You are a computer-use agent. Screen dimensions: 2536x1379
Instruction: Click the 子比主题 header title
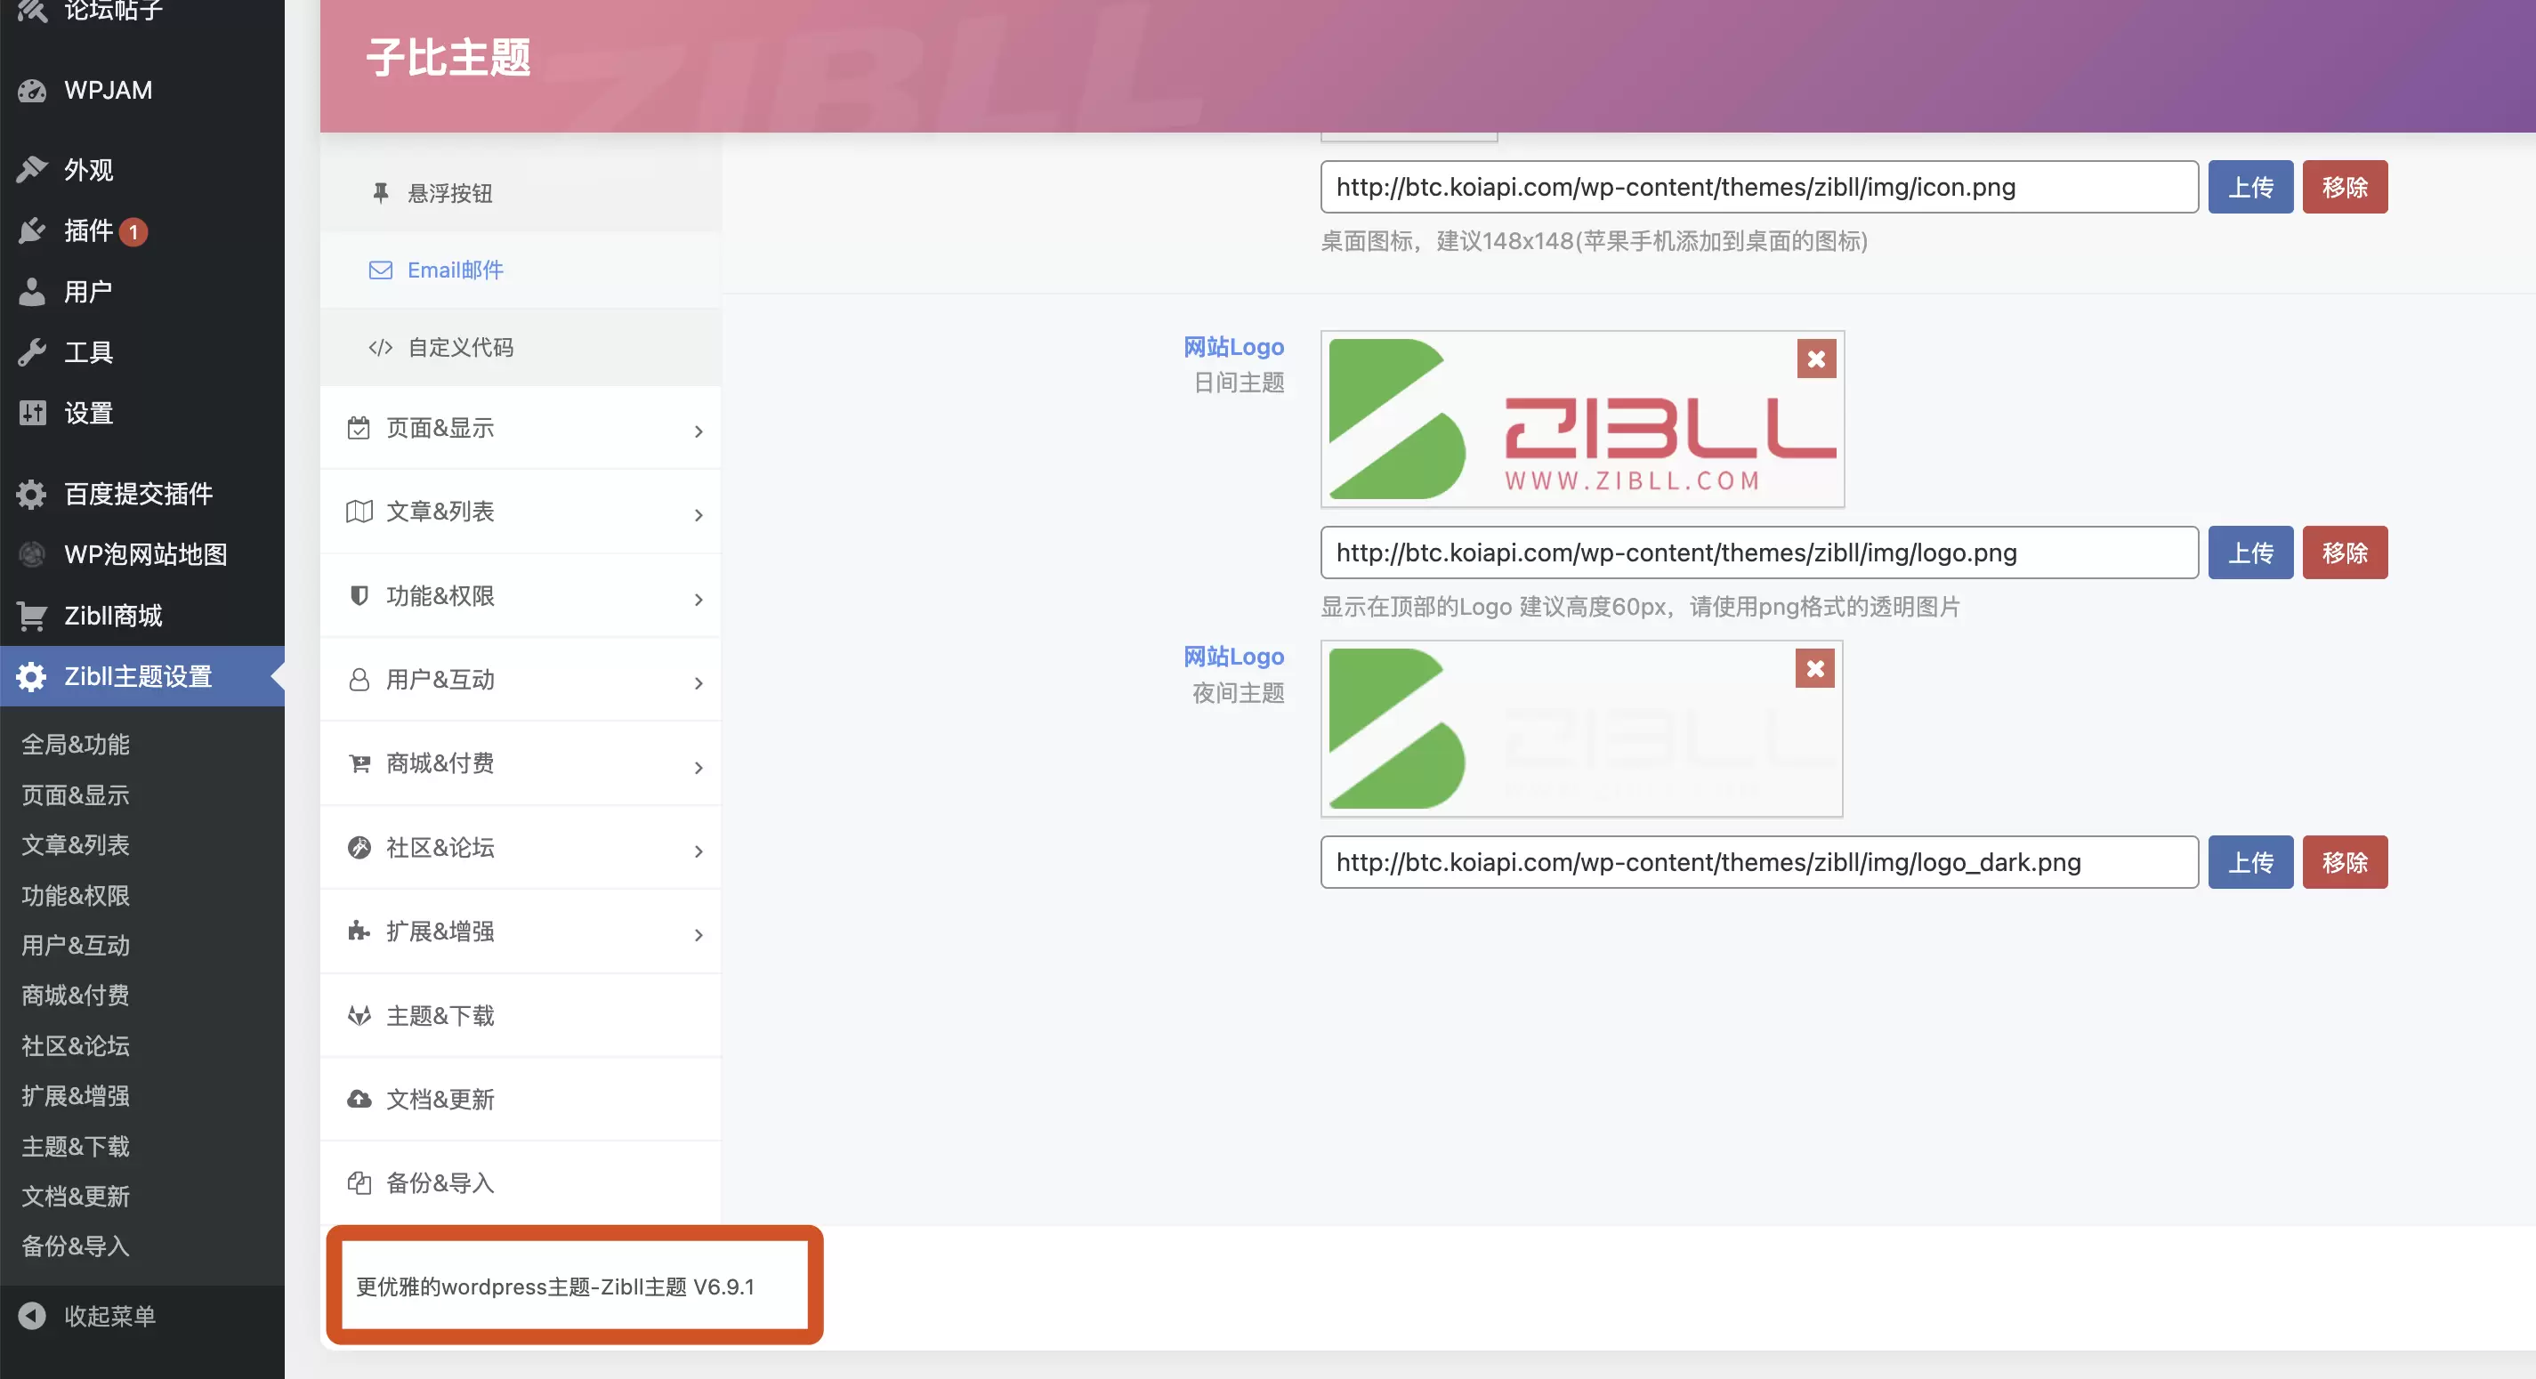click(449, 57)
